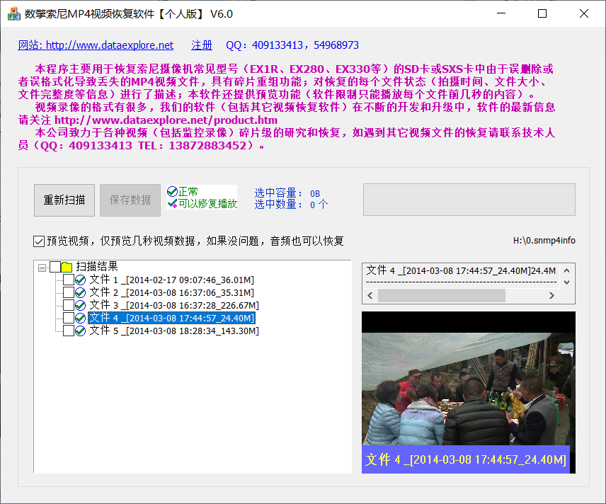Image resolution: width=606 pixels, height=504 pixels.
Task: Click the info box scroll left arrow
Action: [370, 296]
